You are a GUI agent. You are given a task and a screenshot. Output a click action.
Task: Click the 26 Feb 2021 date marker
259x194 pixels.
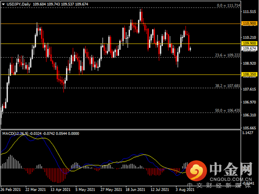(x=11, y=189)
